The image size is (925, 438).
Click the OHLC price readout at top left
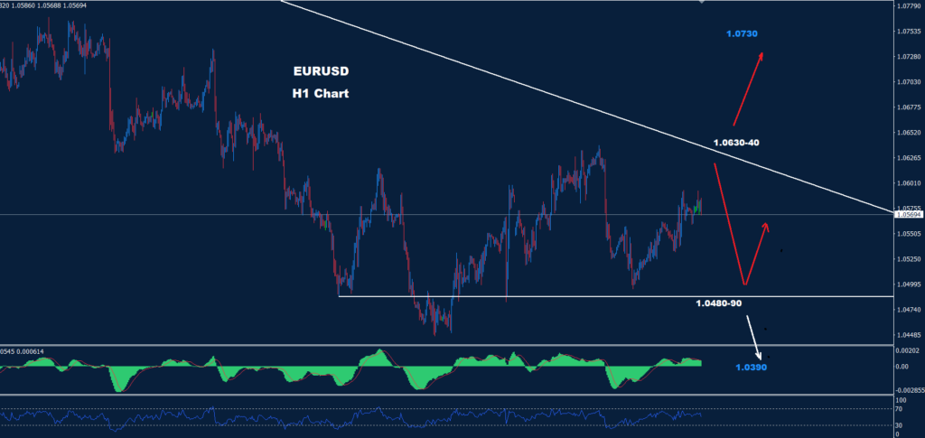pyautogui.click(x=41, y=4)
